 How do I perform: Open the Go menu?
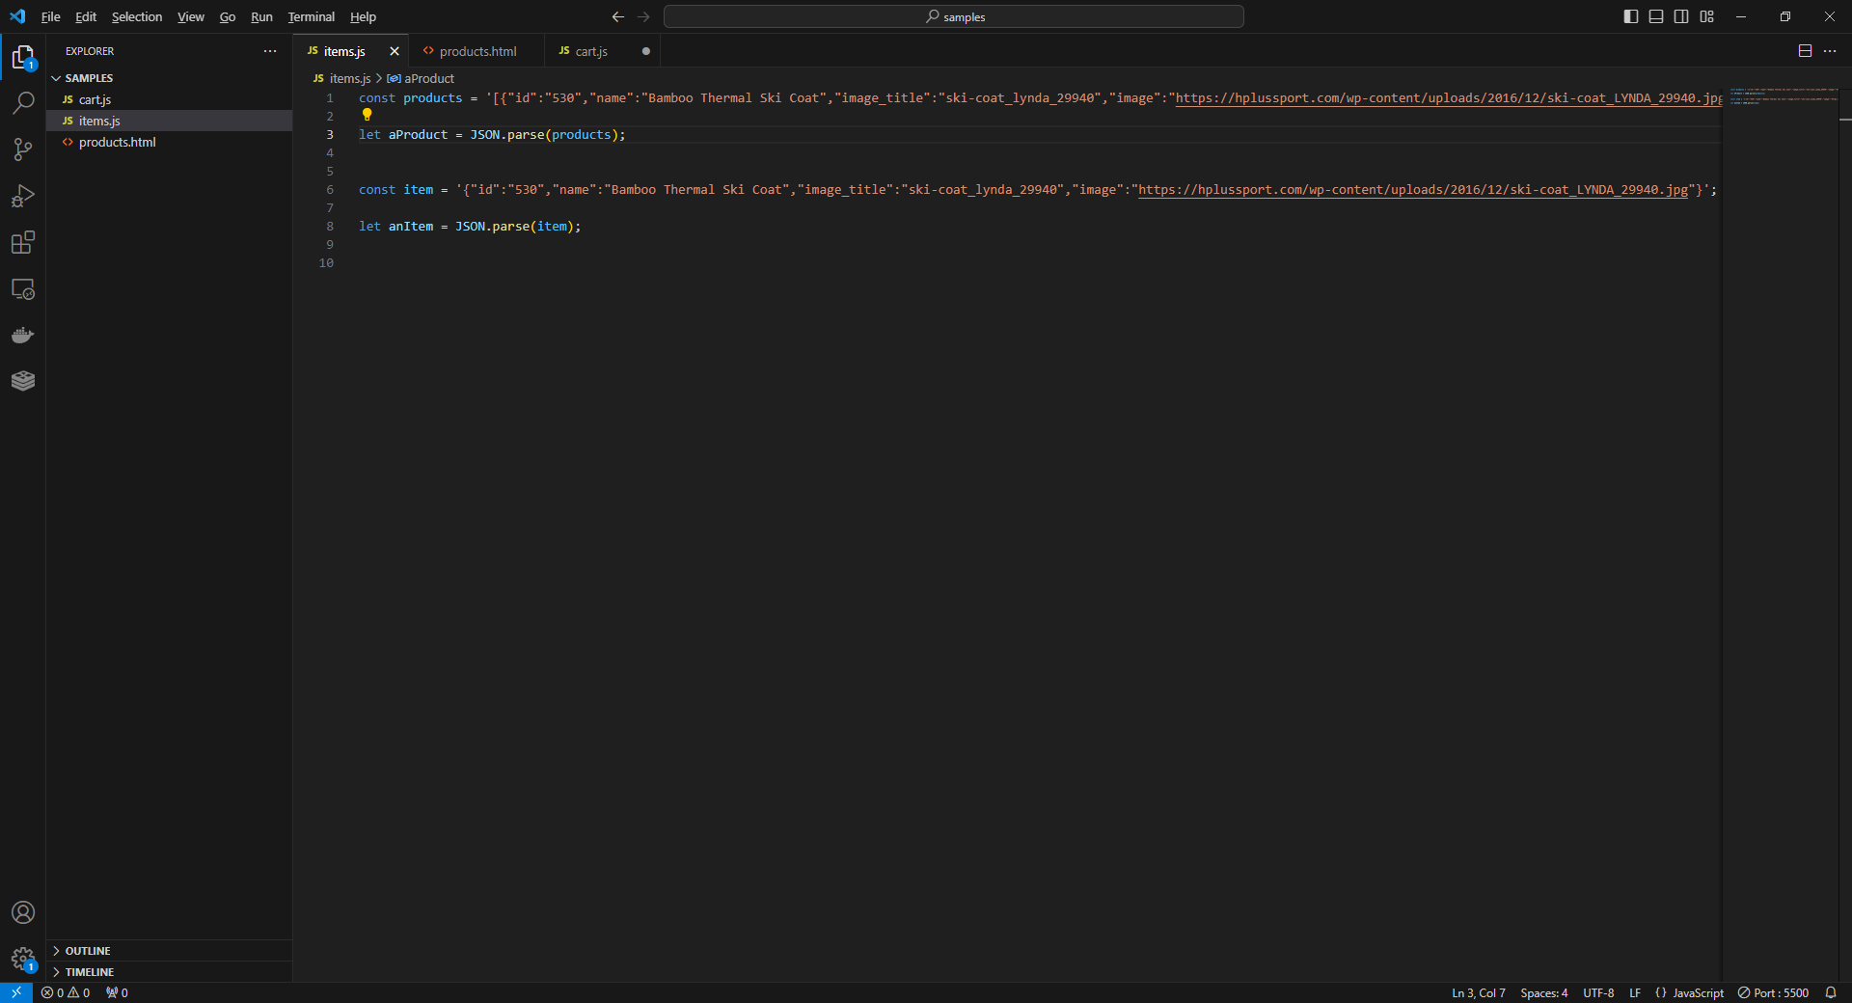(228, 16)
